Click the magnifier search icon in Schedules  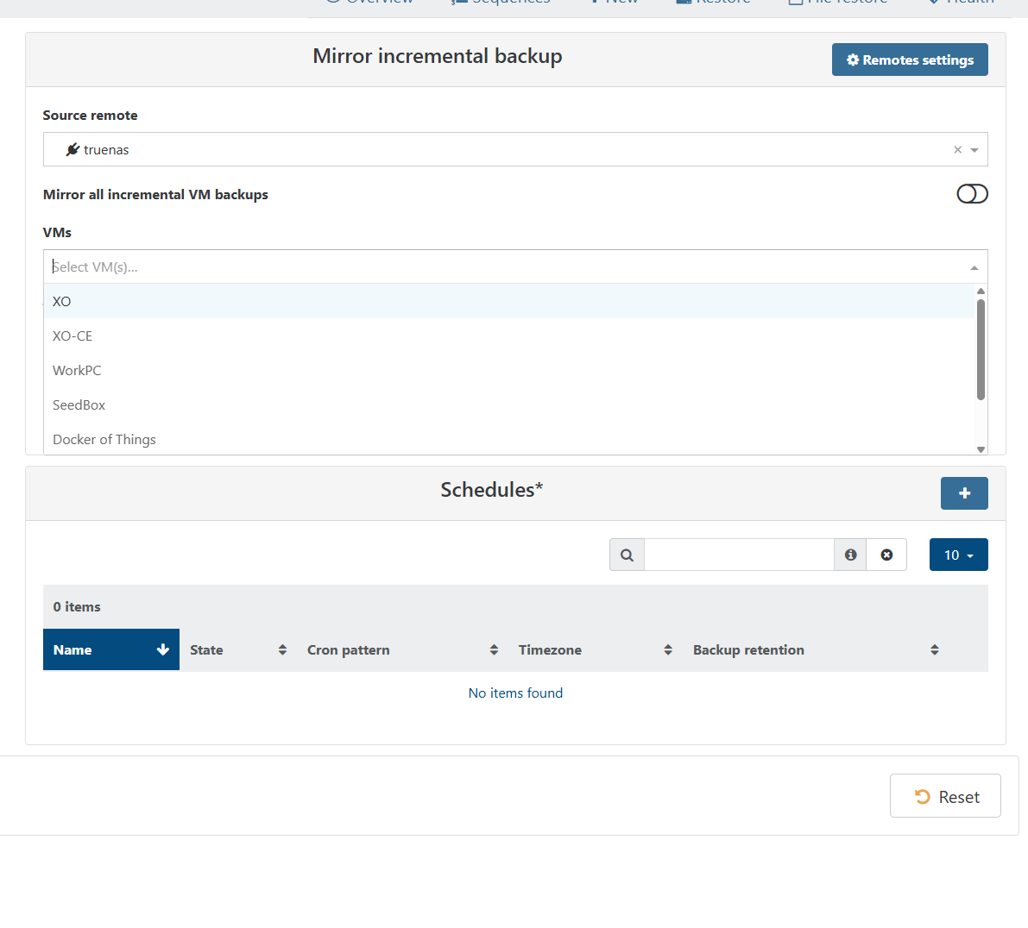627,555
